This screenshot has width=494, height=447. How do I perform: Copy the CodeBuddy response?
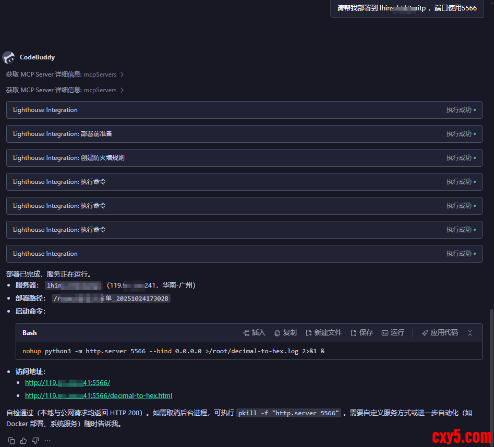11,441
